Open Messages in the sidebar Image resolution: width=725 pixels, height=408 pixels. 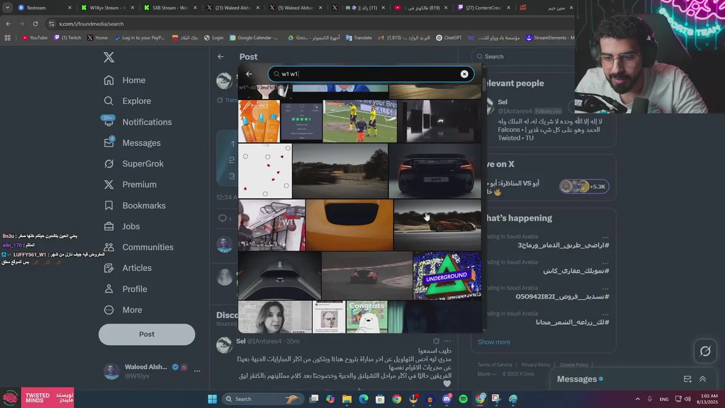[132, 143]
